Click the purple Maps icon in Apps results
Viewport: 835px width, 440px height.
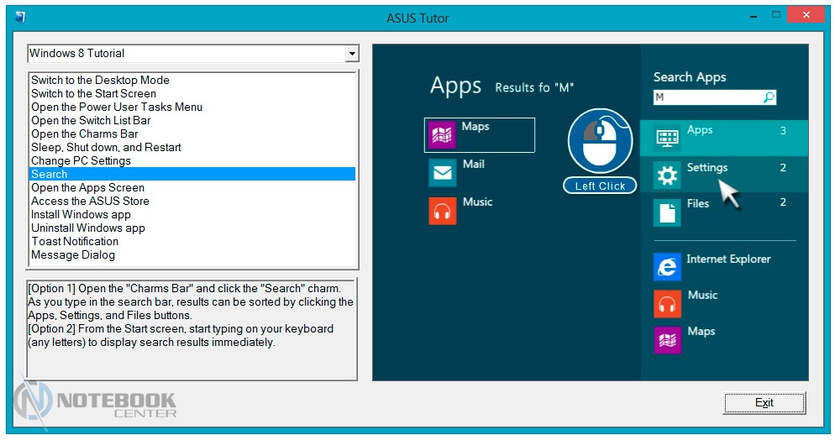(x=442, y=134)
